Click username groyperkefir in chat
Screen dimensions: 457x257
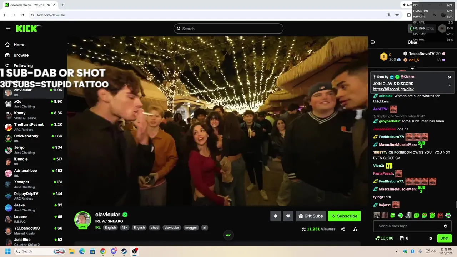tap(389, 121)
